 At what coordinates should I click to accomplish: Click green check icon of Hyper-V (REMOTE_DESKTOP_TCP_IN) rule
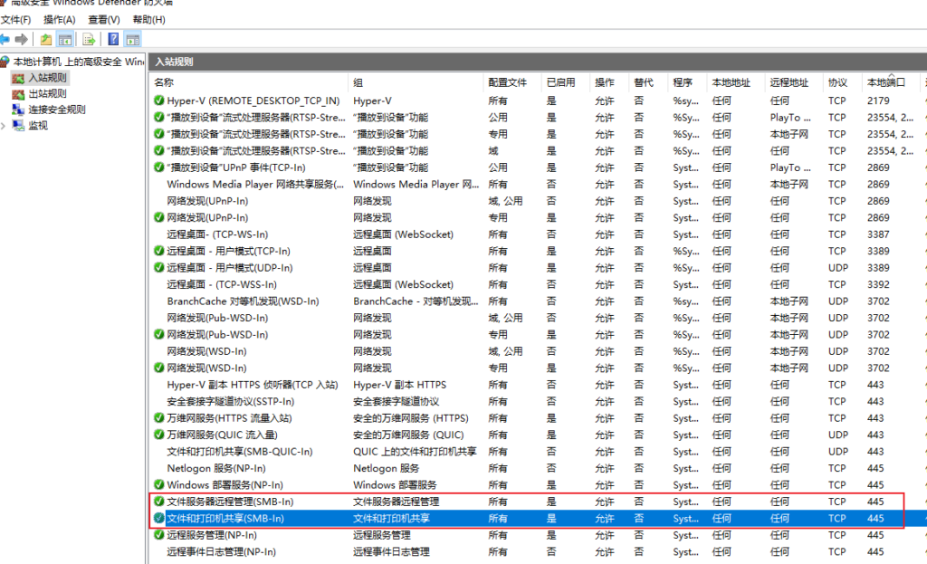pyautogui.click(x=159, y=100)
